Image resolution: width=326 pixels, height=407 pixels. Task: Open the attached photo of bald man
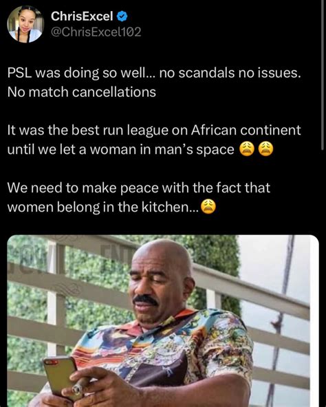(163, 321)
